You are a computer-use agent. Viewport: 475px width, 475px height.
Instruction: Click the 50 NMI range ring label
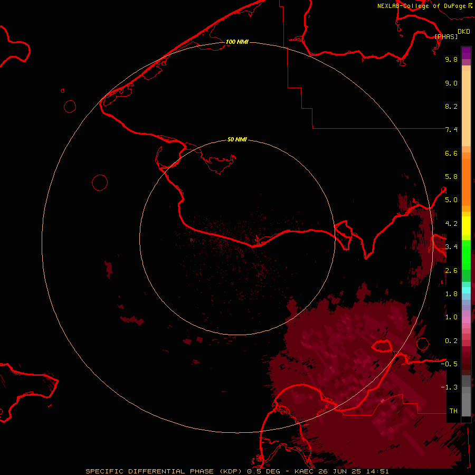click(237, 139)
